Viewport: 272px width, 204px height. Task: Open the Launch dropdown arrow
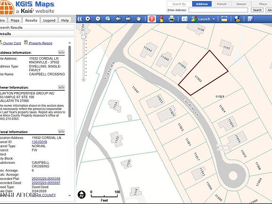click(x=213, y=19)
